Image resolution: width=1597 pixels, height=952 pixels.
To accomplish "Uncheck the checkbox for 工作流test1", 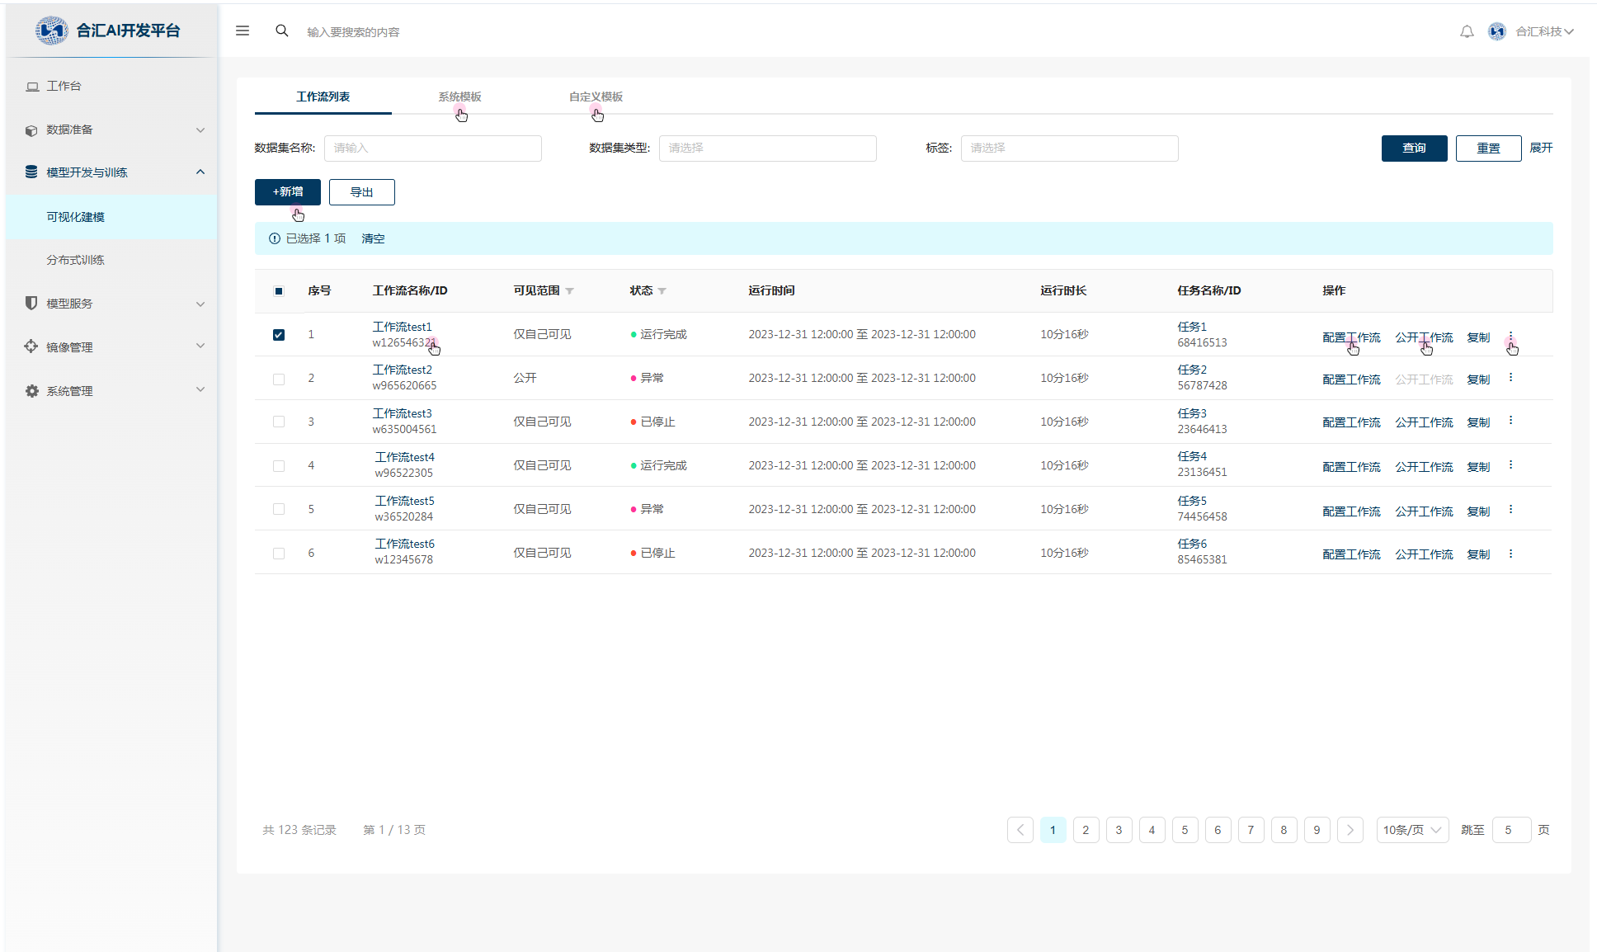I will click(279, 335).
